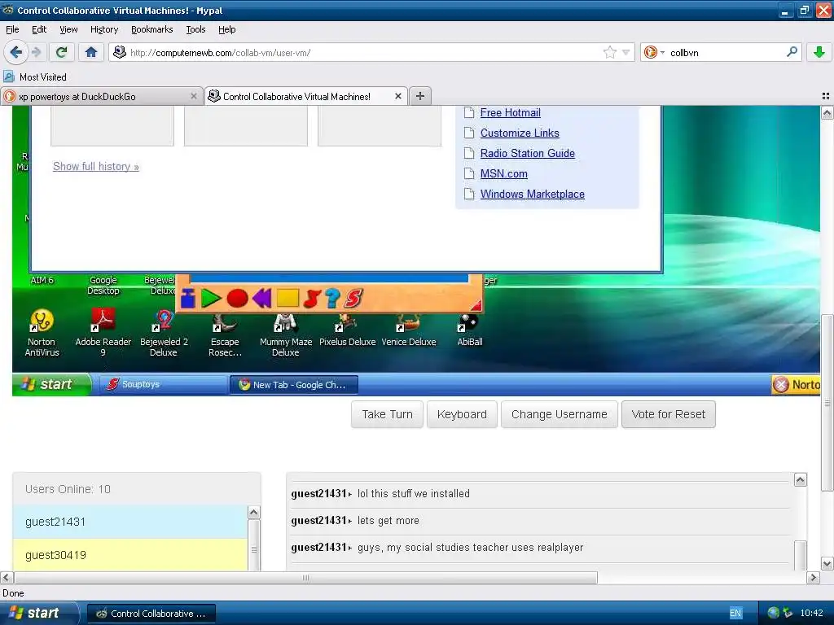Open Mummy Maze Deluxe desktop shortcut

click(286, 334)
